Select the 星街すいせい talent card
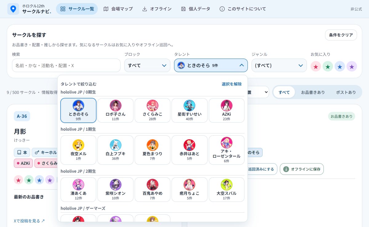This screenshot has width=369, height=227. tap(189, 110)
